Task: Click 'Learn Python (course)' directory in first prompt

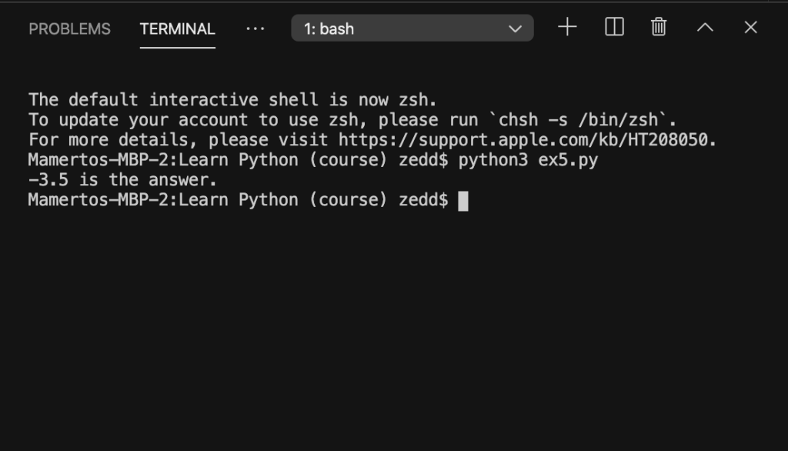Action: [282, 160]
